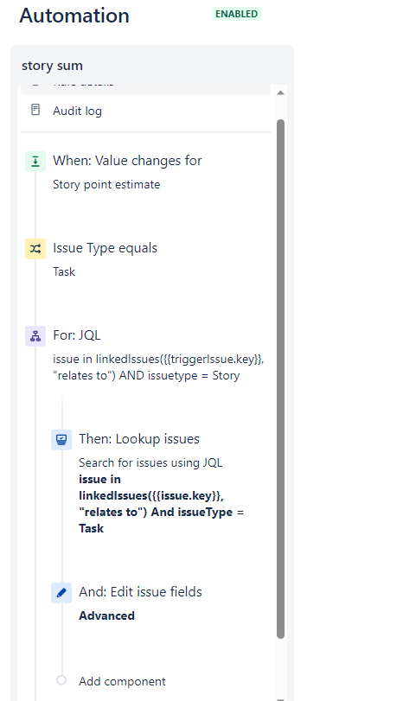
Task: Click the story sum rule title
Action: [x=53, y=66]
